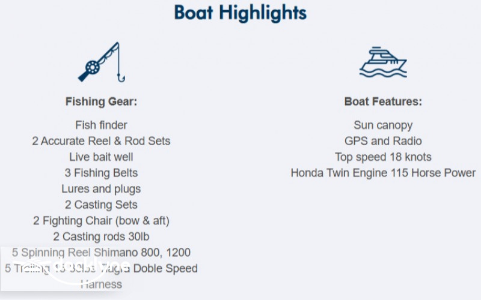Click the Harness item
The height and width of the screenshot is (300, 481).
click(101, 284)
